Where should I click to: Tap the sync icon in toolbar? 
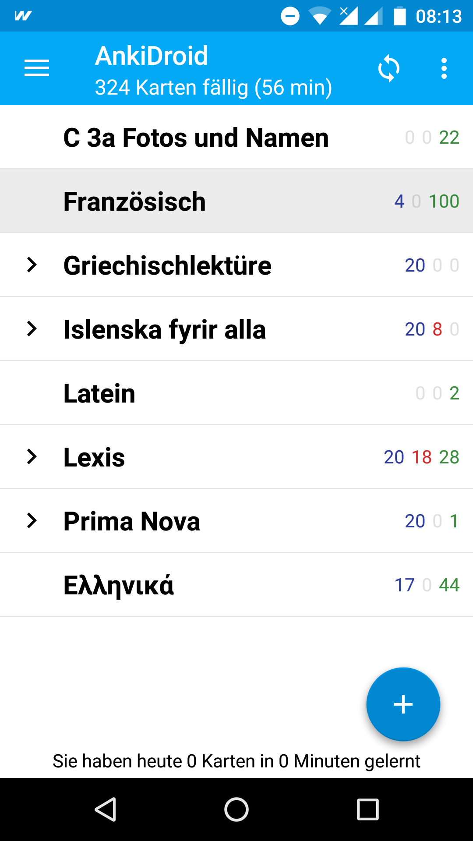389,69
